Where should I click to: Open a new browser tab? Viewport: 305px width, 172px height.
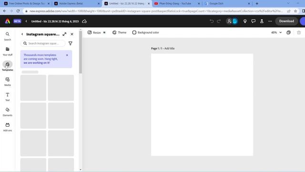point(257,3)
